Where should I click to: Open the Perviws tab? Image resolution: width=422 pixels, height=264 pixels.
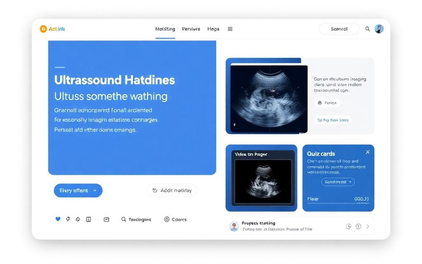click(191, 29)
